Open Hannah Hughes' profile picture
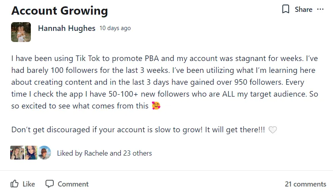The height and width of the screenshot is (196, 333). [21, 32]
